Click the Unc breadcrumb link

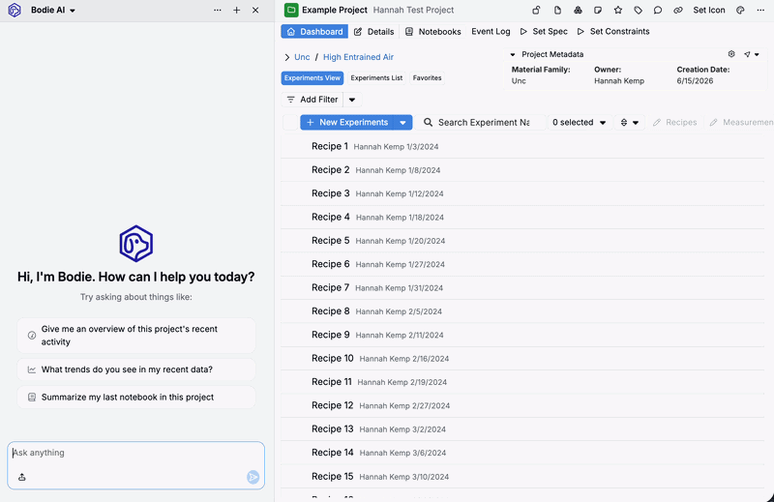(x=302, y=57)
